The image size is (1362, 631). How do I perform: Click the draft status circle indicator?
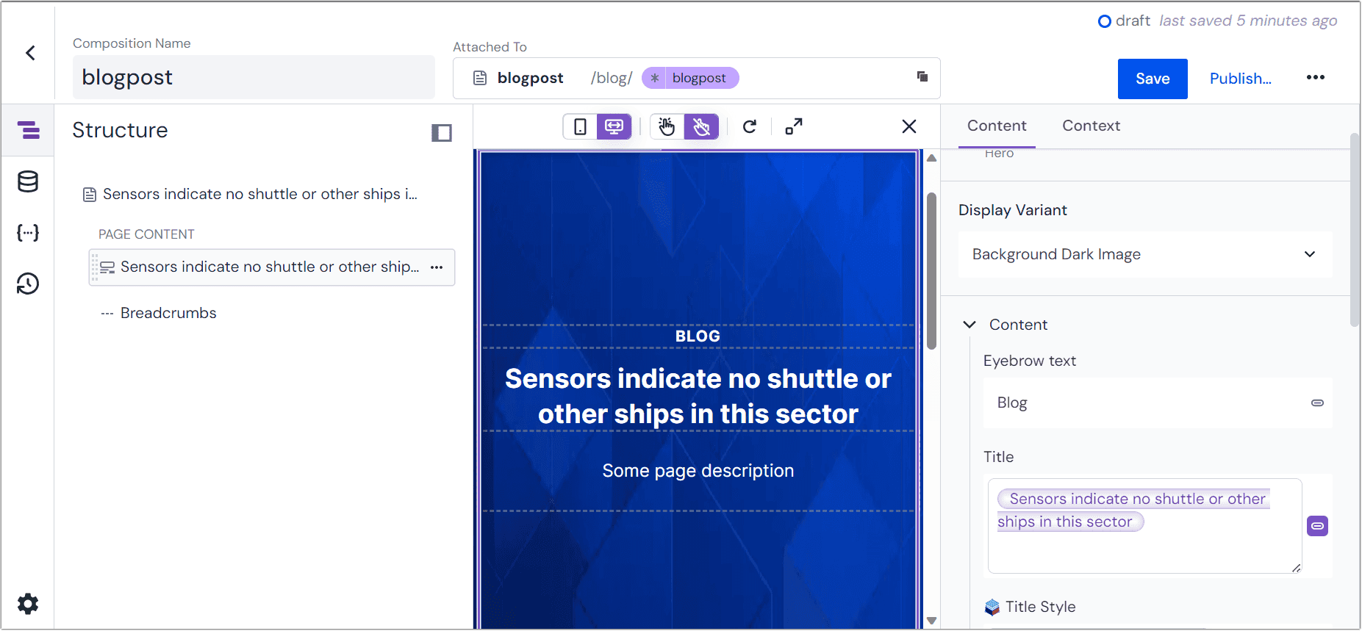tap(1104, 21)
